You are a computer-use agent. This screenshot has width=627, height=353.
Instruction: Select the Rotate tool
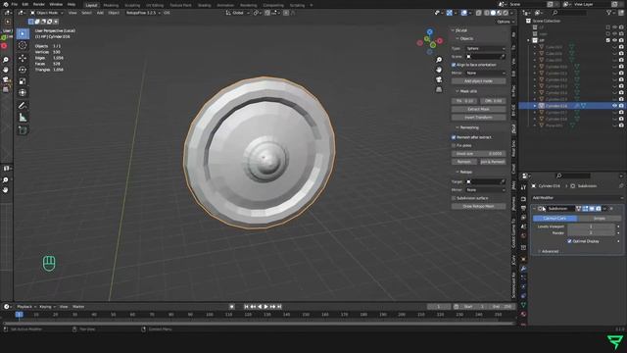tap(23, 70)
